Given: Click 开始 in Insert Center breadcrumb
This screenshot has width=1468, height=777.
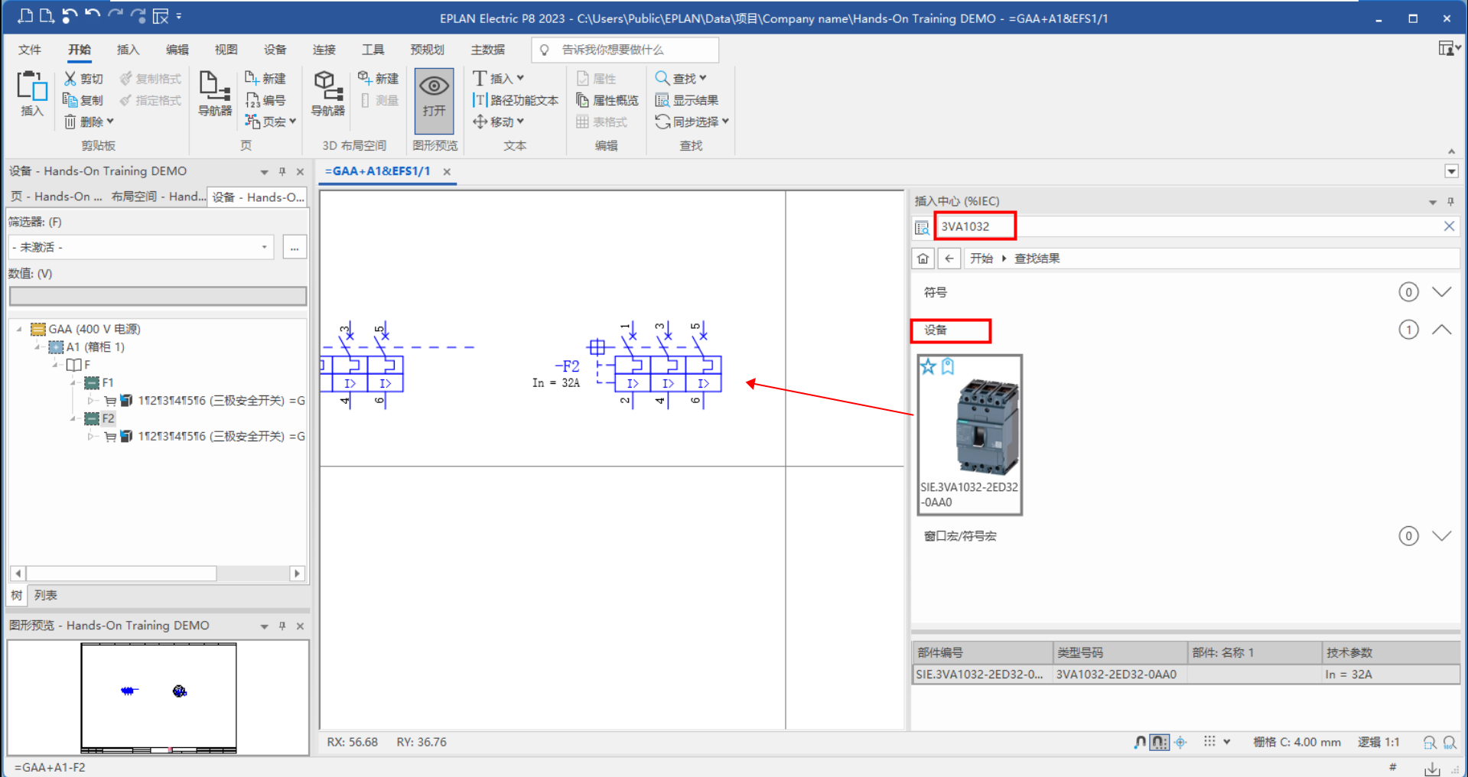Looking at the screenshot, I should tap(981, 258).
